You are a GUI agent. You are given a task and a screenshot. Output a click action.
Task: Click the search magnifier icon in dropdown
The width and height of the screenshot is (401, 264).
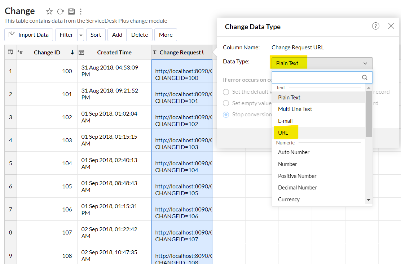click(365, 77)
